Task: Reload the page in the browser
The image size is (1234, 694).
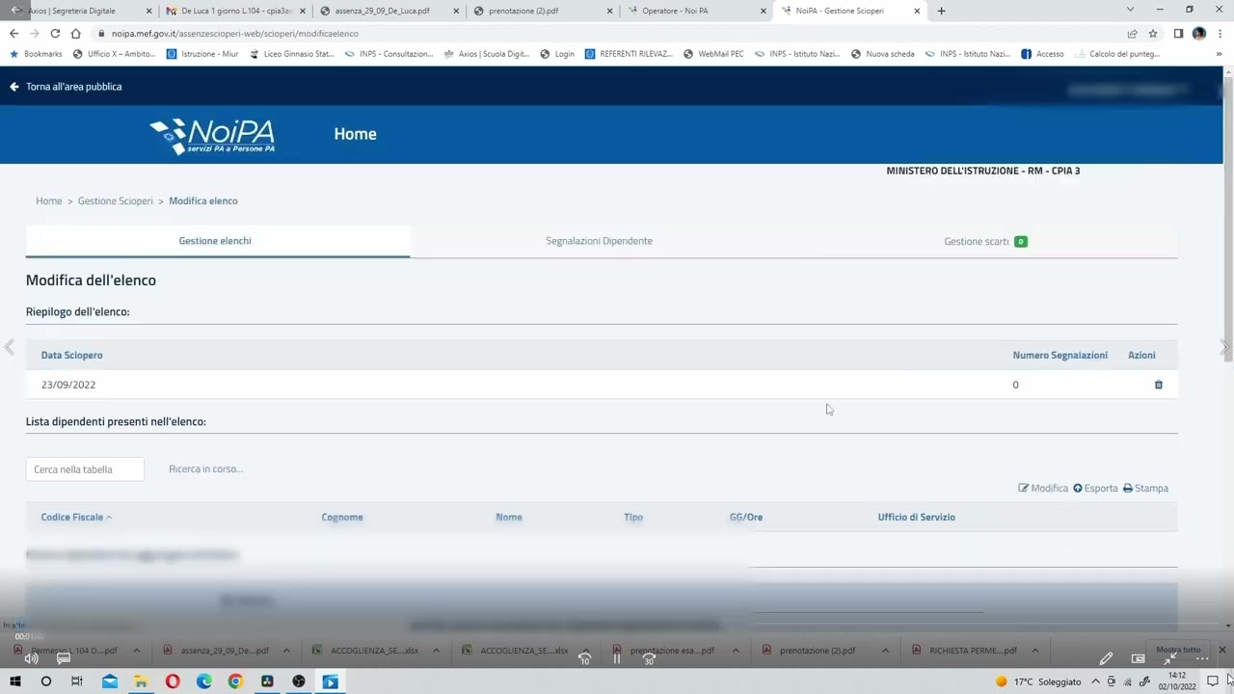Action: [55, 33]
